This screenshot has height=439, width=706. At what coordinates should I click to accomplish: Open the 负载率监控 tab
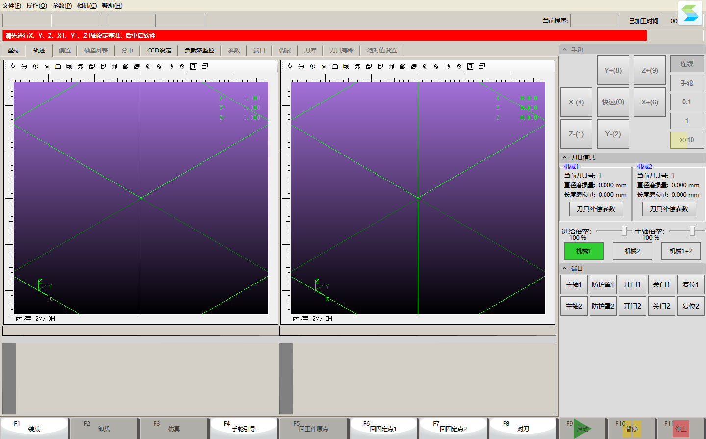(200, 51)
